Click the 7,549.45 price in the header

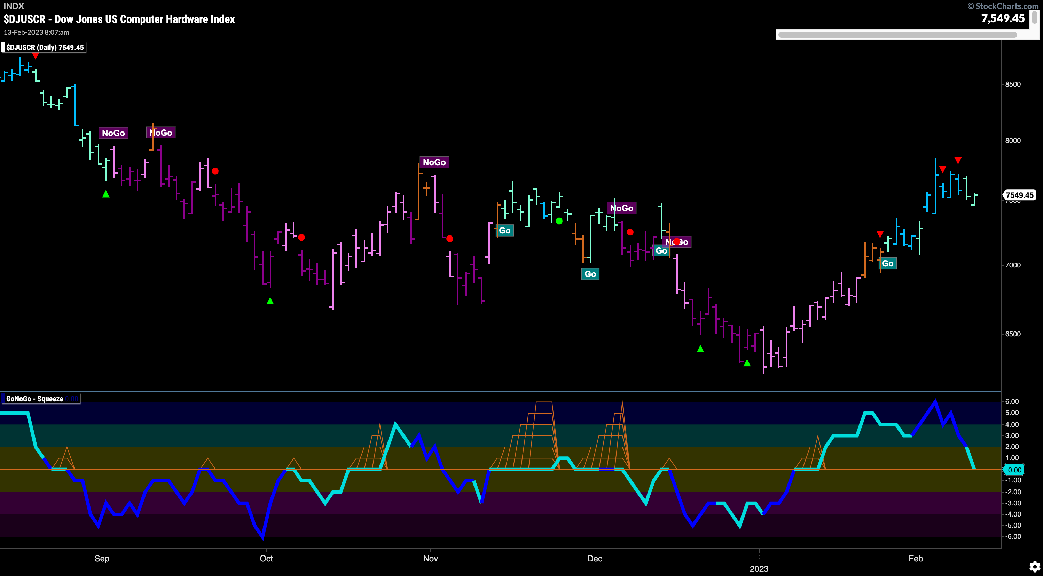pos(1003,18)
